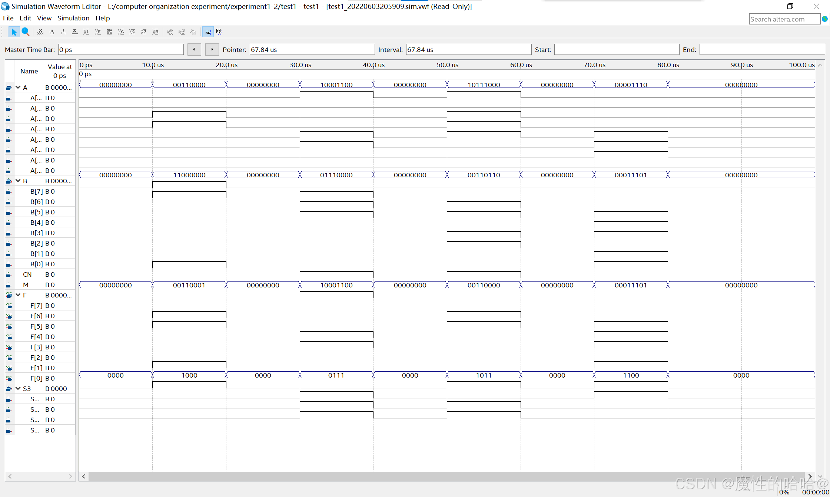This screenshot has height=497, width=830.
Task: Open the Simulation menu
Action: click(x=73, y=18)
